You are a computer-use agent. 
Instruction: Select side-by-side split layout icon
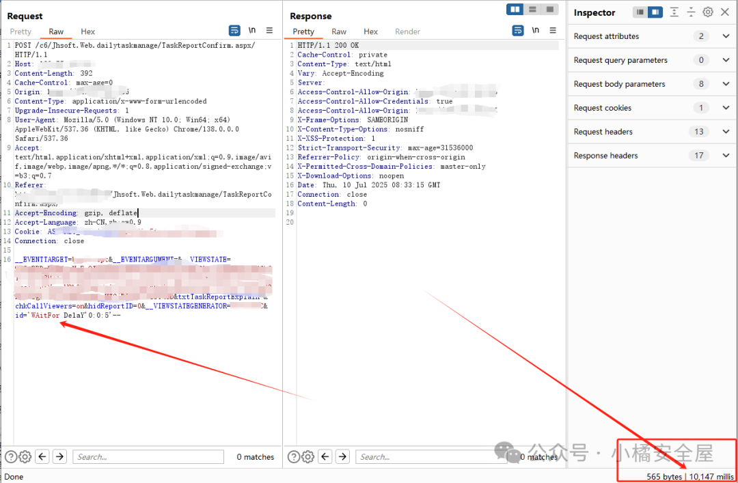coord(515,10)
